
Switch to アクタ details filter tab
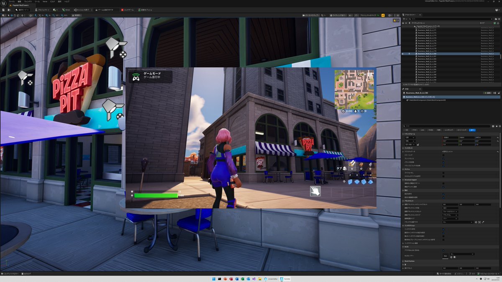point(415,130)
